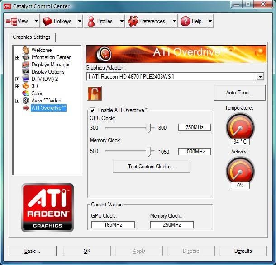Viewport: 276px width, 265px height.
Task: Expand the 3D tree node
Action: (17, 86)
